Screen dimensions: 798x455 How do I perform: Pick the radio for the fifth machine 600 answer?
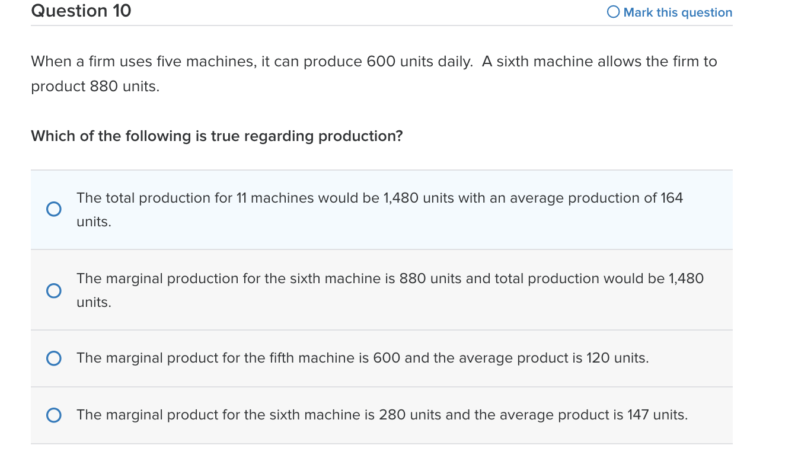pyautogui.click(x=54, y=358)
